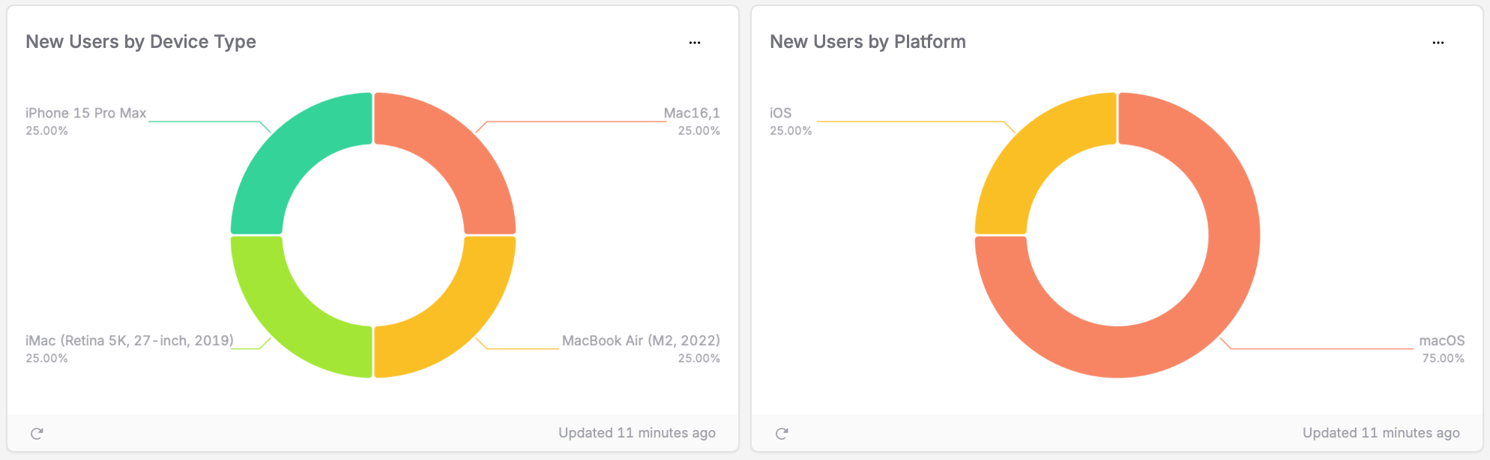Click the Updated timestamp on Platform card
Viewport: 1490px width, 460px height.
pos(1381,433)
